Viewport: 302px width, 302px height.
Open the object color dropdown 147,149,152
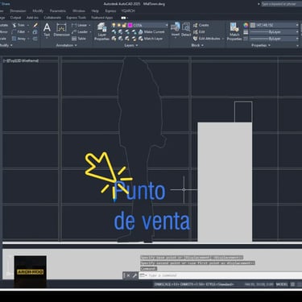(x=297, y=25)
